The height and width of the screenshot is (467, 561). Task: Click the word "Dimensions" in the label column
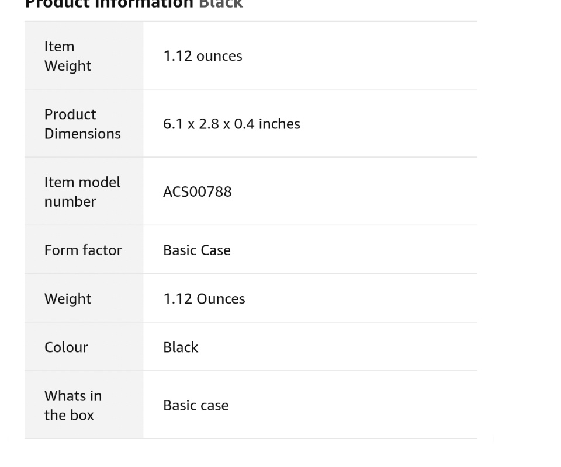(x=82, y=134)
